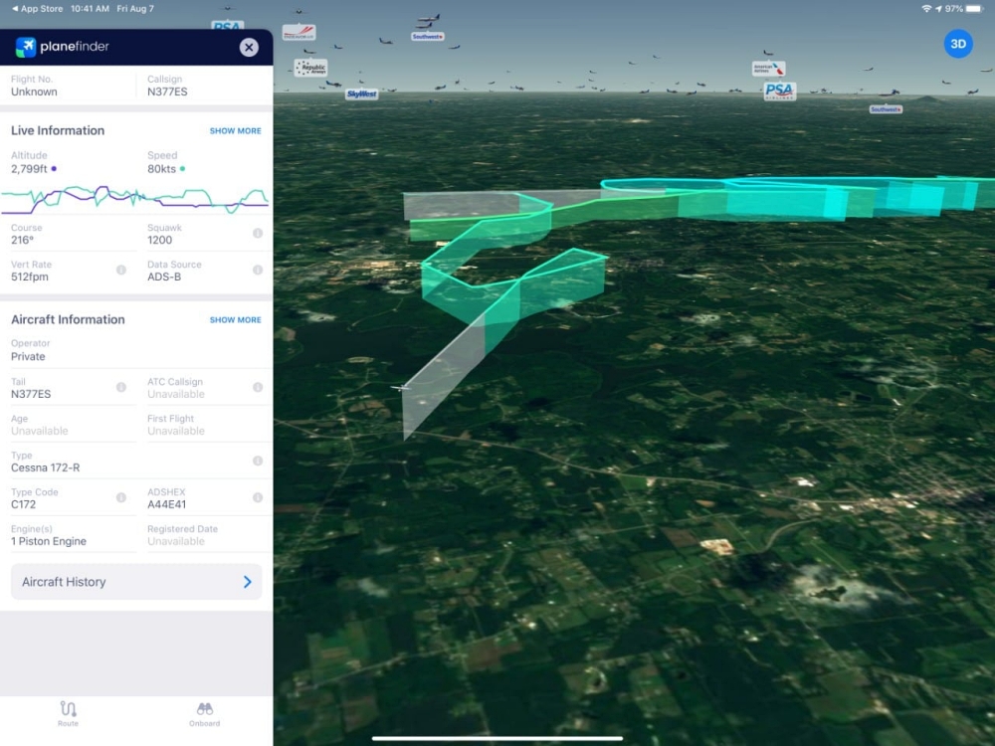Return to App Store via back link
This screenshot has width=995, height=746.
pyautogui.click(x=38, y=8)
